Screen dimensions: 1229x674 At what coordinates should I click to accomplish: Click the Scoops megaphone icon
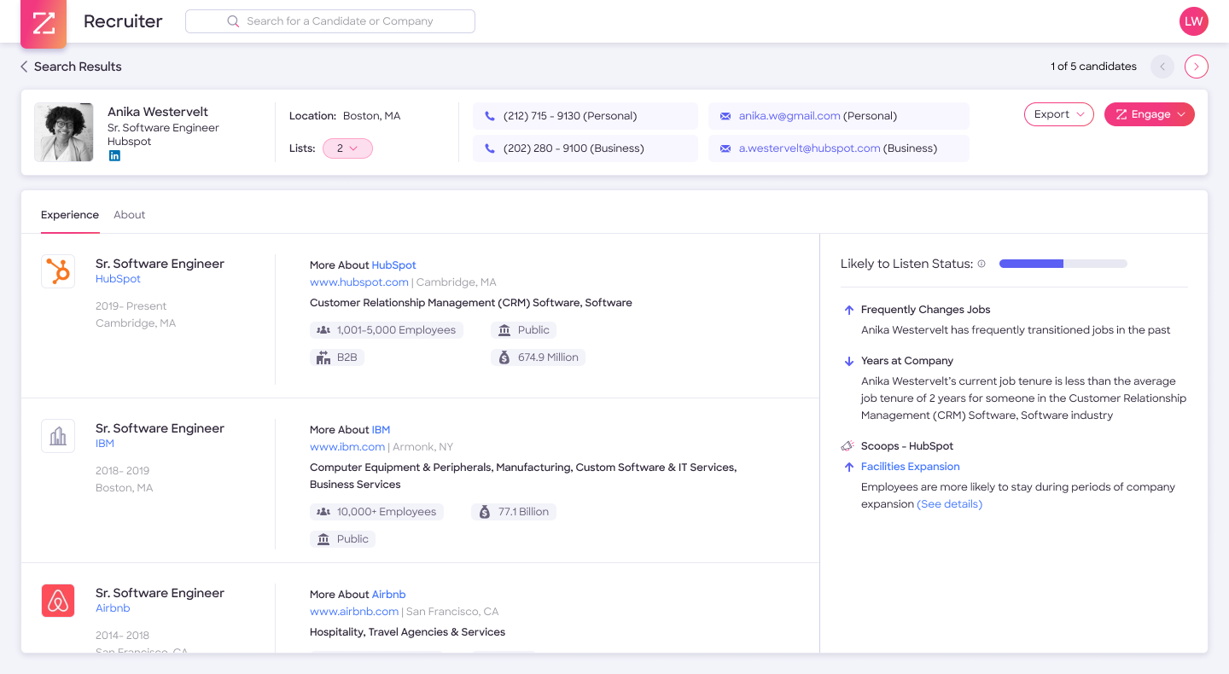click(x=847, y=446)
